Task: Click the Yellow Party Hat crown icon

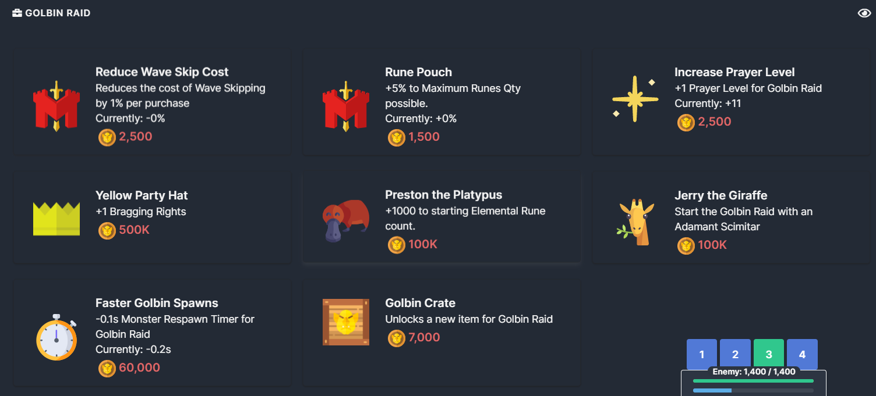Action: click(56, 218)
